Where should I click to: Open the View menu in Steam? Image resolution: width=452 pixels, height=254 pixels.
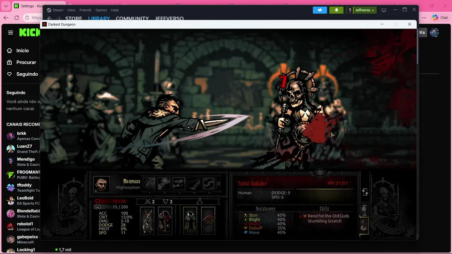[71, 10]
